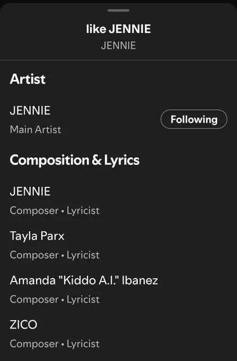Tap Composer • Lyricist under ZICO

(x=55, y=344)
